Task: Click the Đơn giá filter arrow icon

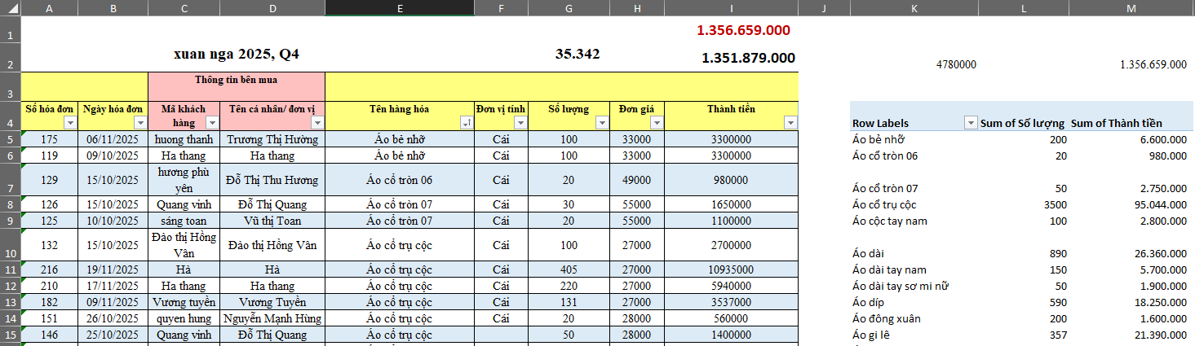Action: 656,123
